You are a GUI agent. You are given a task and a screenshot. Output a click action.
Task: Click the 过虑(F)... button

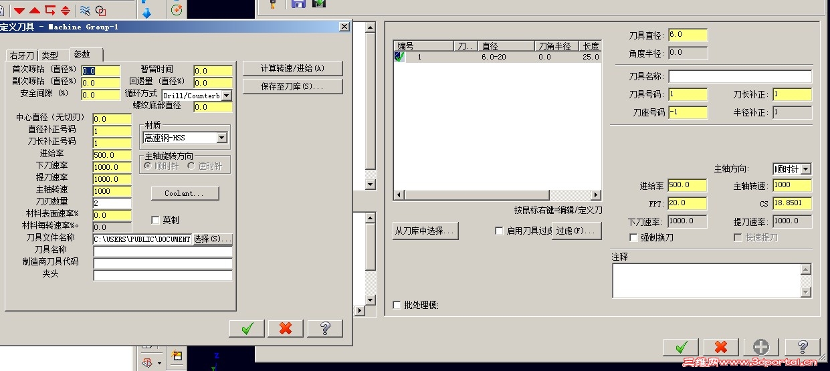(577, 231)
